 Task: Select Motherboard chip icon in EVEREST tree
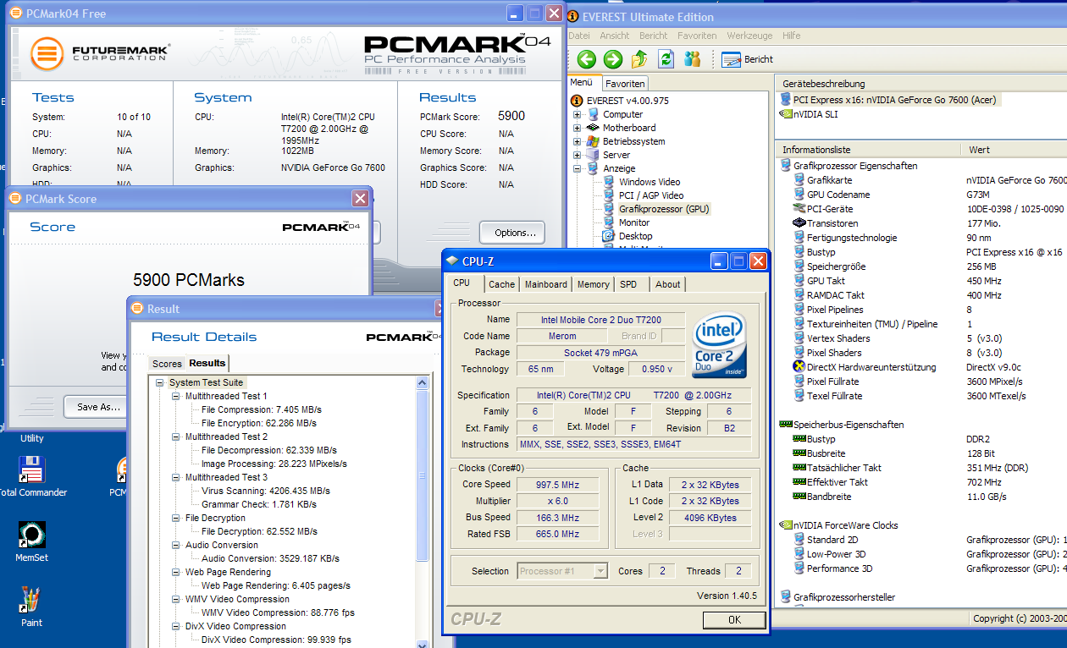tap(593, 128)
